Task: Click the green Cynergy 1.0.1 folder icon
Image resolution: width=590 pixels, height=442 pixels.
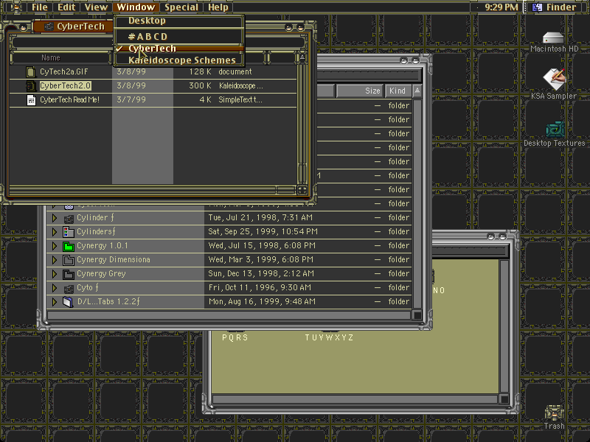Action: tap(69, 246)
